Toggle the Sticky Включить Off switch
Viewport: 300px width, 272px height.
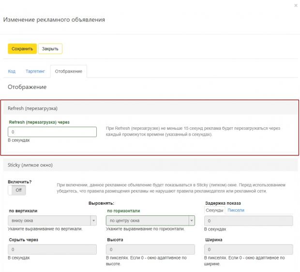17,190
